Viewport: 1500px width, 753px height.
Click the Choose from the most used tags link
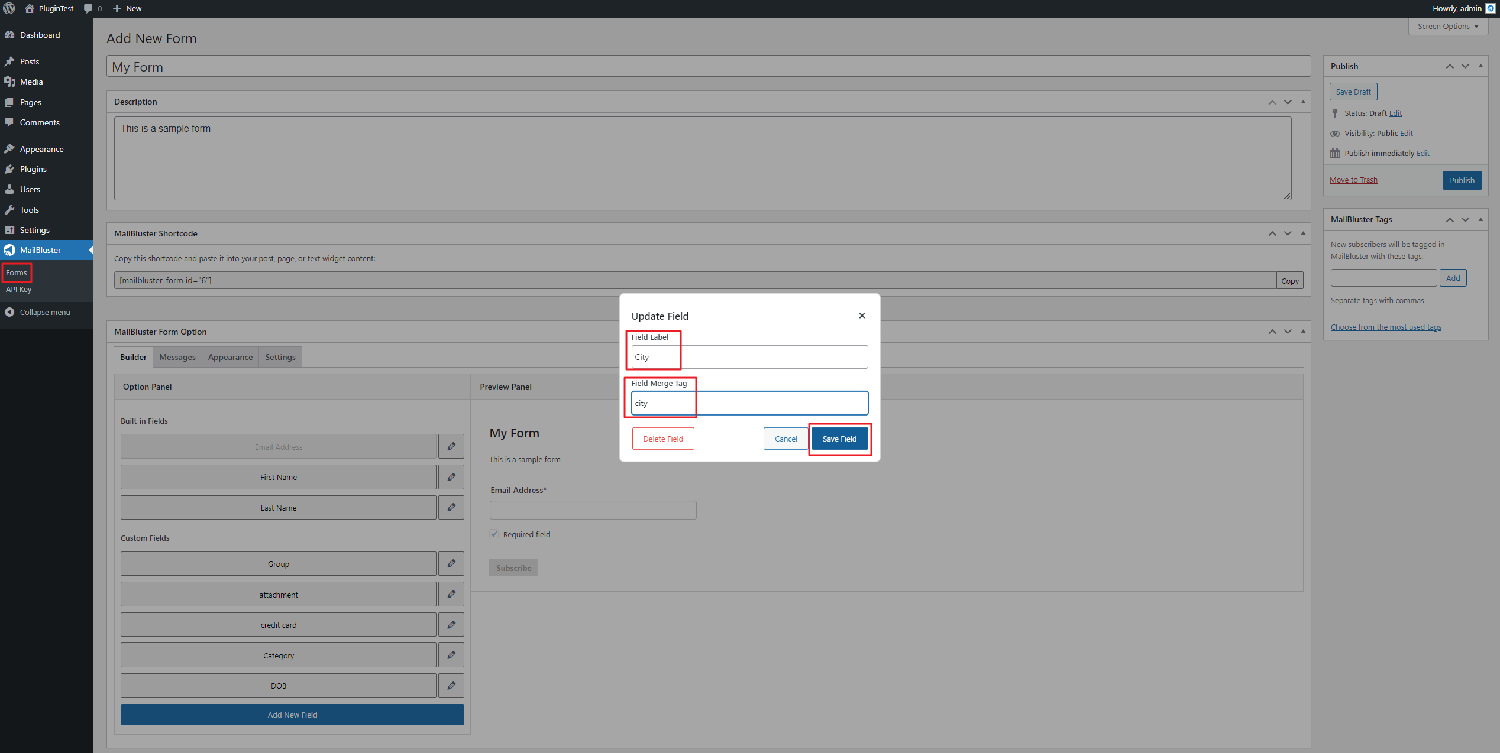pos(1385,327)
